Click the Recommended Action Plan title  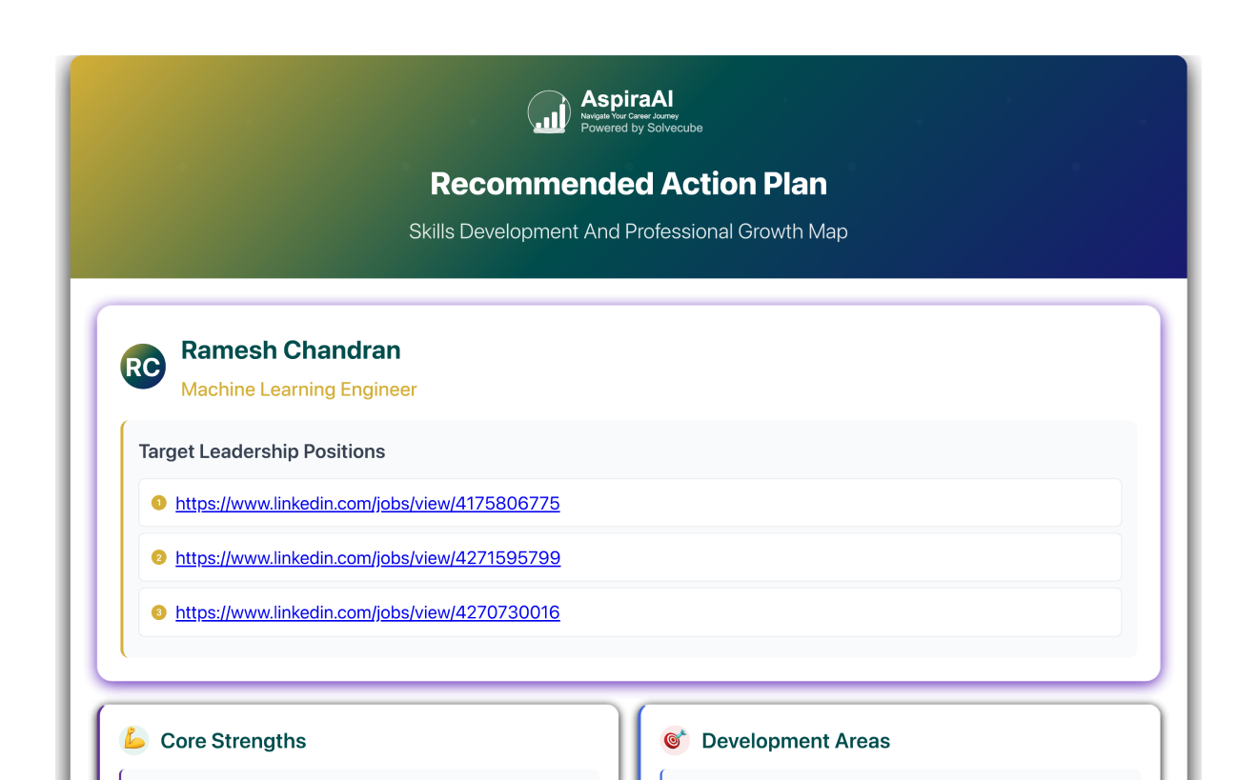(x=628, y=183)
